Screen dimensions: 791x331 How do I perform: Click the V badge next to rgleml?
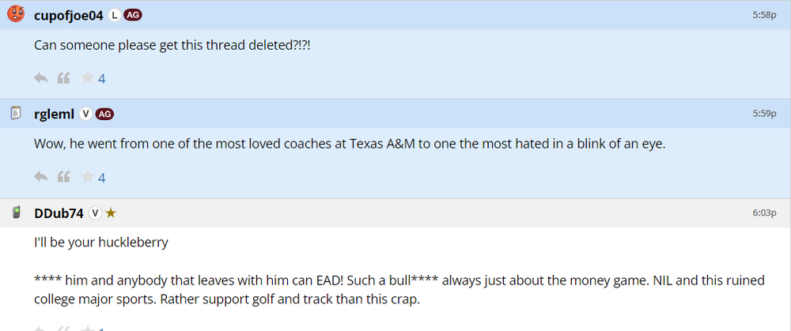coord(85,114)
